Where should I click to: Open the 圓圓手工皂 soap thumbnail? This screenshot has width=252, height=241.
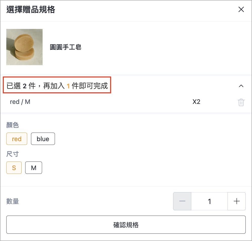[x=24, y=47]
